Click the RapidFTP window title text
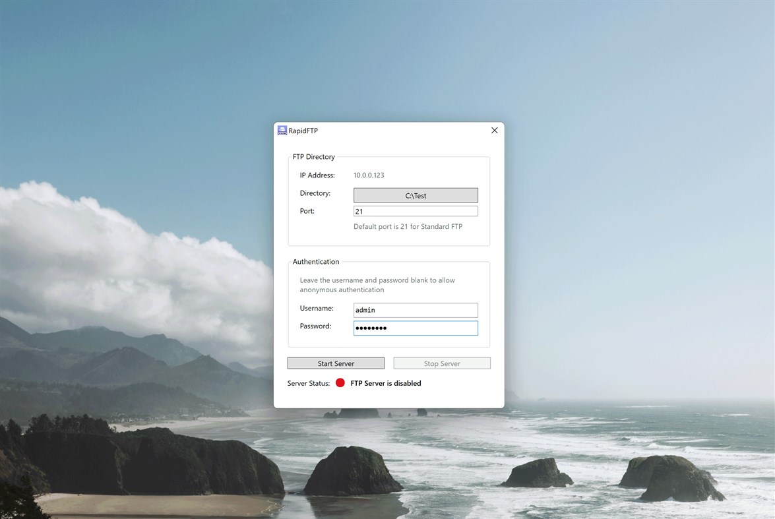 [303, 130]
